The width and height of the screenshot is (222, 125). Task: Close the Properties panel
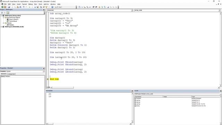pyautogui.click(x=44, y=68)
